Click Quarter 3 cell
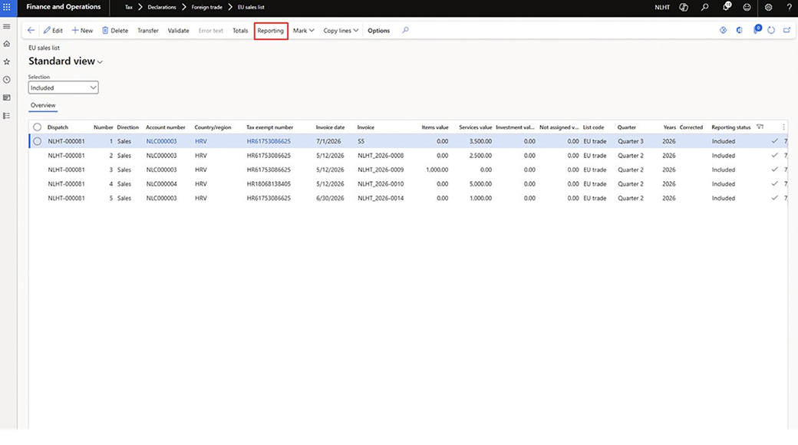798x445 pixels. pyautogui.click(x=631, y=141)
